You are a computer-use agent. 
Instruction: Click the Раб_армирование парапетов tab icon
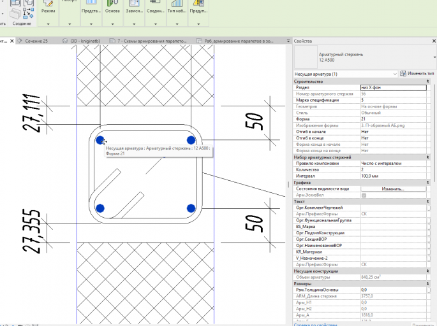coord(199,41)
